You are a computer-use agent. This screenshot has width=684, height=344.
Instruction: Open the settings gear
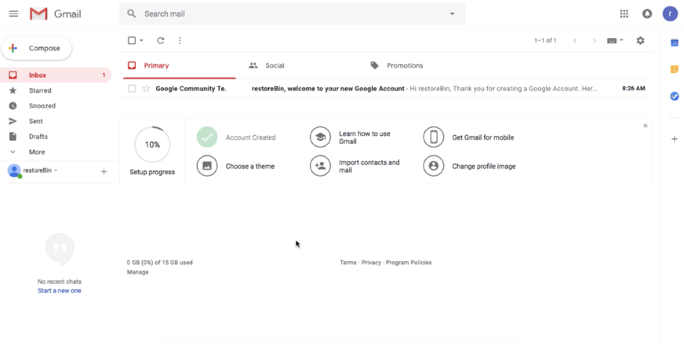(x=641, y=40)
